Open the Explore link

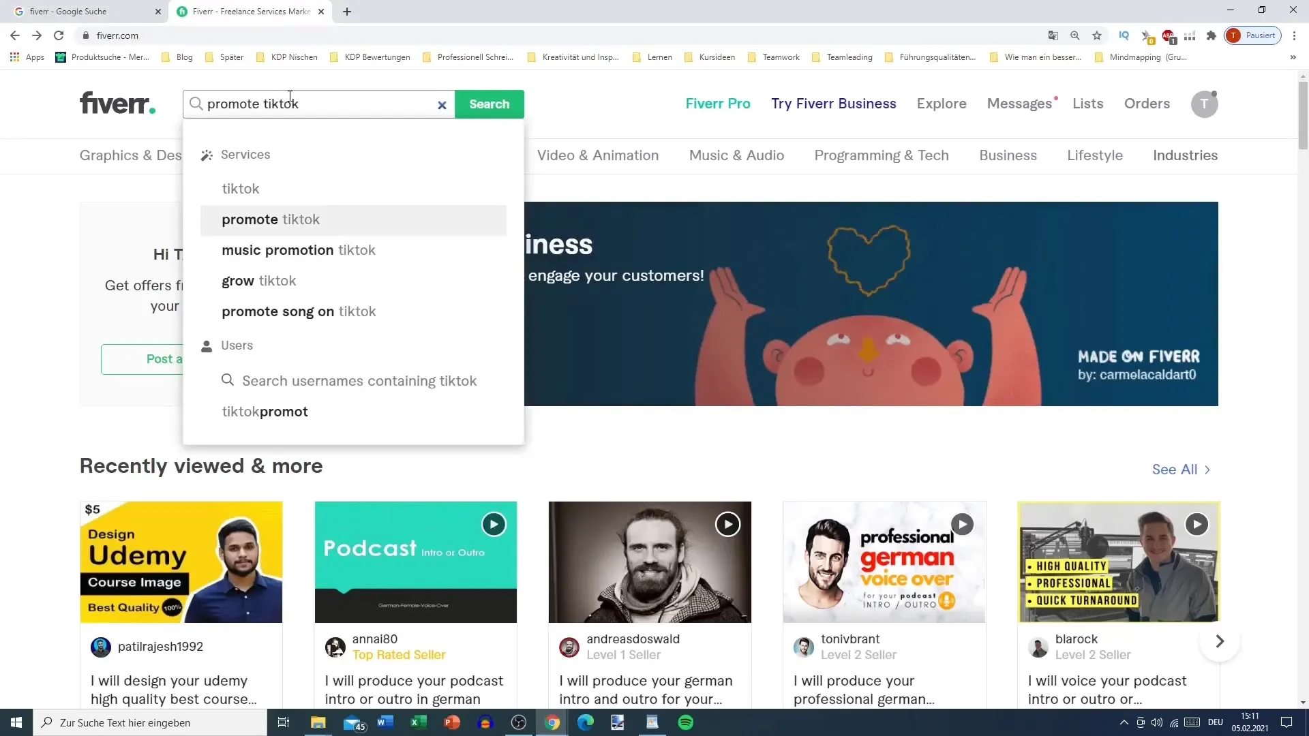(942, 104)
